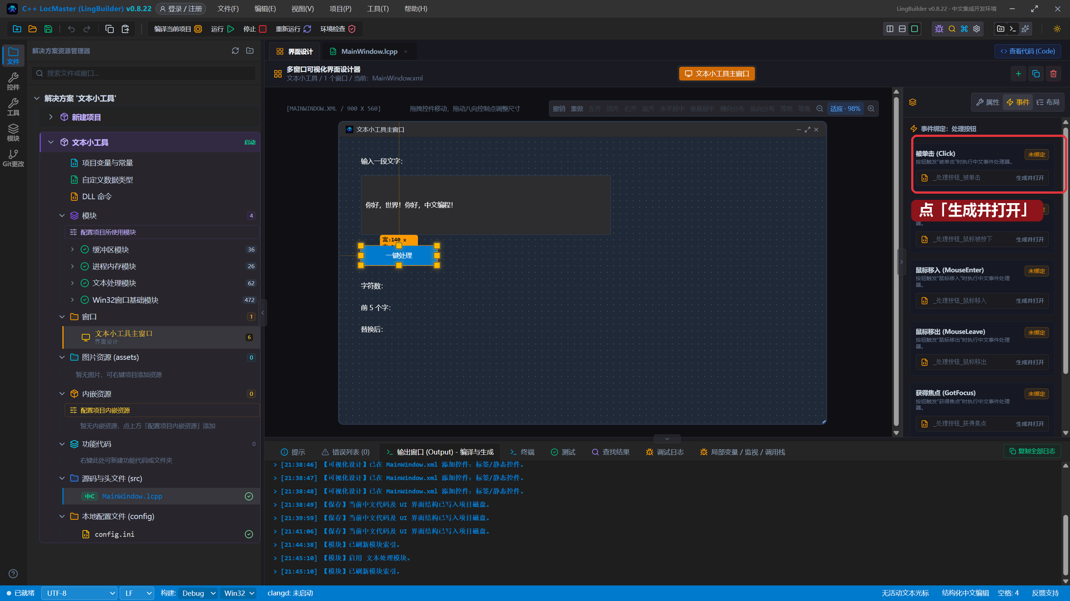Click 编译当前项目 button

pyautogui.click(x=178, y=29)
